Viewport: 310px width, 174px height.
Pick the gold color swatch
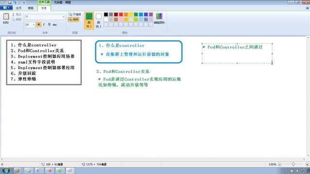(126, 19)
